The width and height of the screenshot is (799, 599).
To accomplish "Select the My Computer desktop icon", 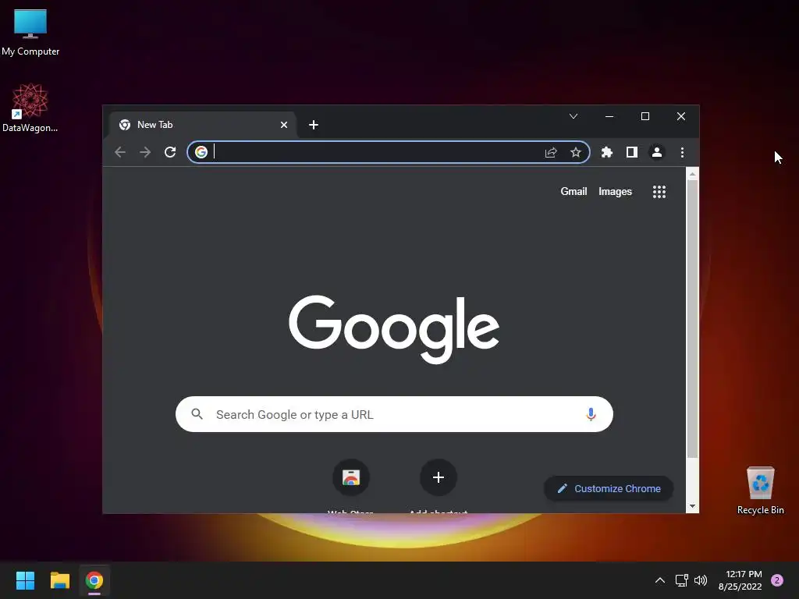I will point(30,32).
